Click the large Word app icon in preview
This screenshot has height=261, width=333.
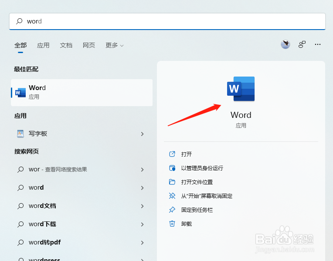pyautogui.click(x=241, y=89)
